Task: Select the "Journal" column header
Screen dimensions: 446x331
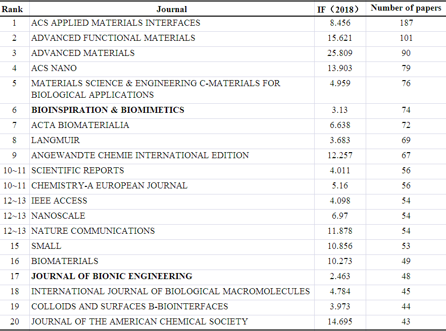Action: click(x=172, y=10)
